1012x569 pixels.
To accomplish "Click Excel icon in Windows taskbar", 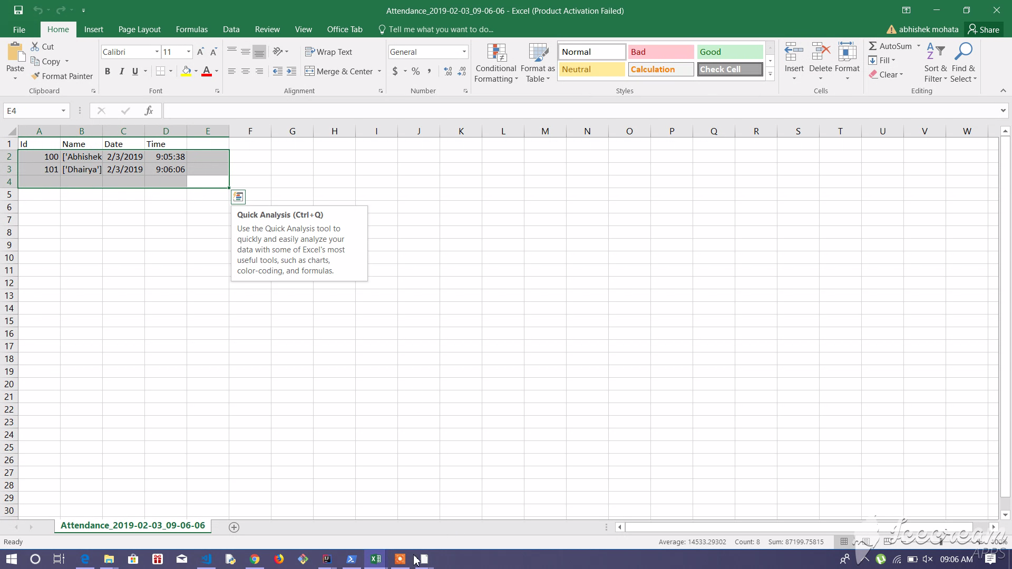I will pyautogui.click(x=375, y=559).
